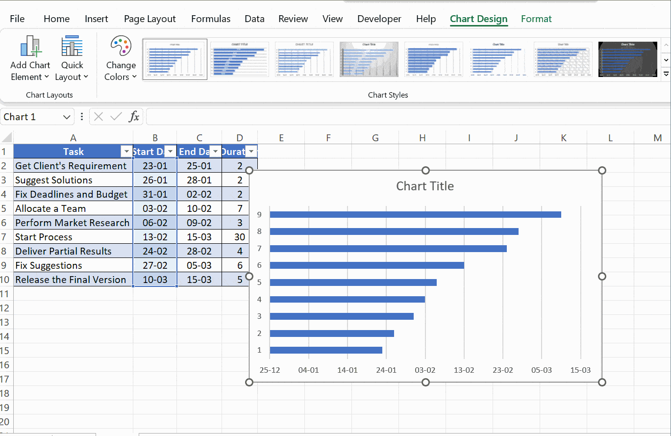Switch to the Insert tab
Screen dimensions: 671x436
97,19
